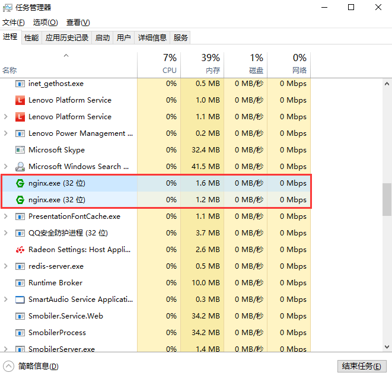Viewport: 392px width, 379px height.
Task: Click the 结束任务(E) button
Action: [362, 367]
